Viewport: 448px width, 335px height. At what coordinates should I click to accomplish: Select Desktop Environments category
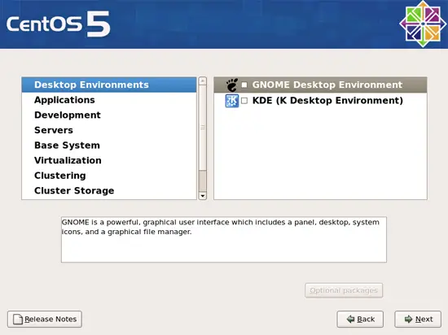click(x=109, y=85)
